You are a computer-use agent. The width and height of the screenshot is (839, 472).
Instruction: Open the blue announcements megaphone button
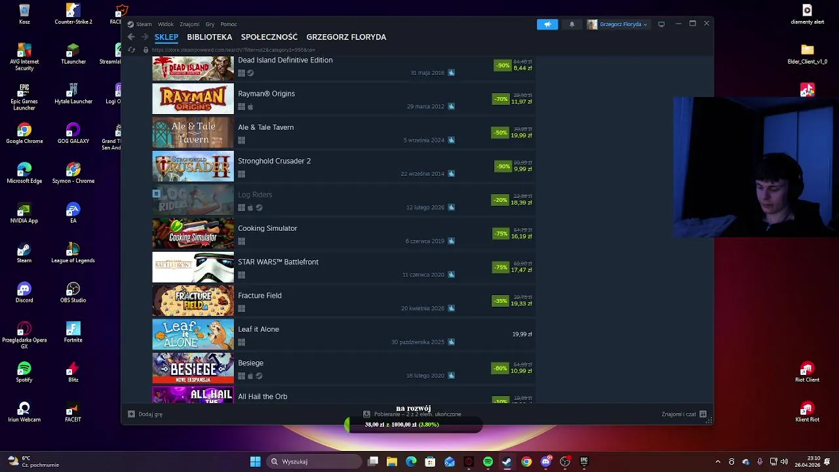547,24
